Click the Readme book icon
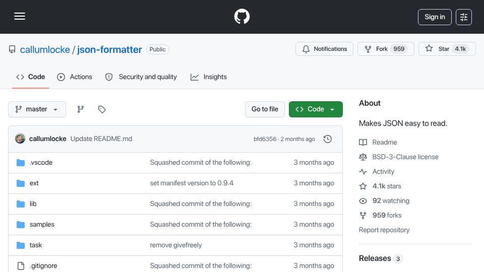Viewport: 484px width, 272px height. [363, 142]
